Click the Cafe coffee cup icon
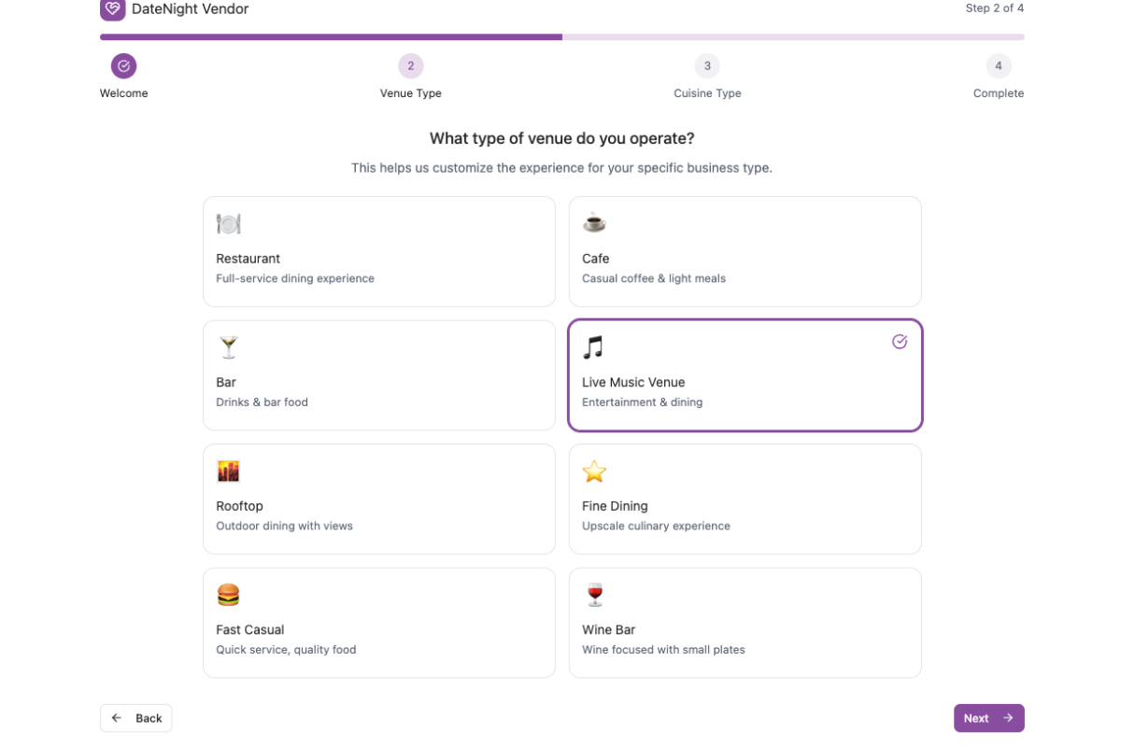The image size is (1121, 747). (594, 223)
